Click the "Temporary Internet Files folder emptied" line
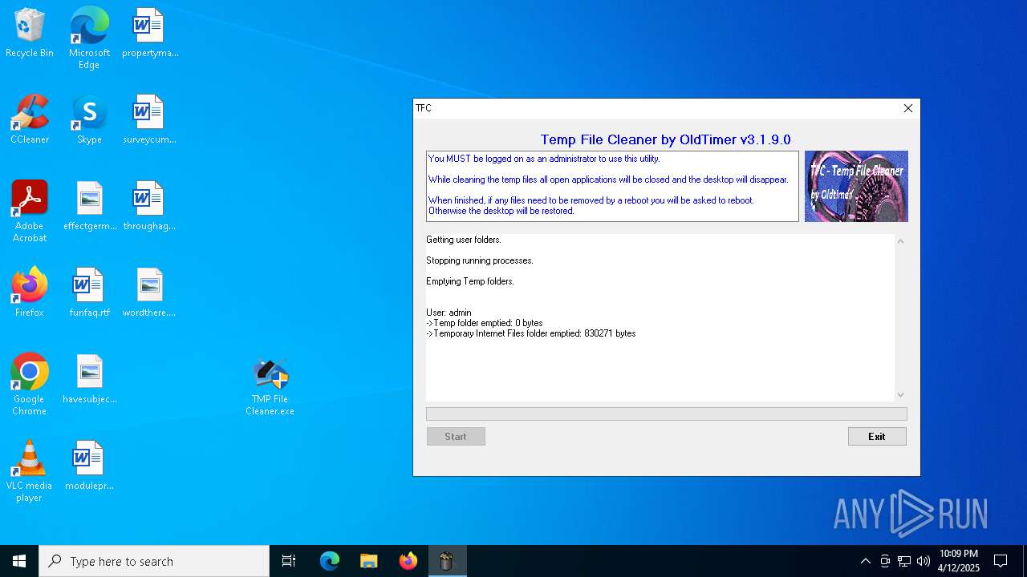The height and width of the screenshot is (577, 1027). (x=531, y=333)
